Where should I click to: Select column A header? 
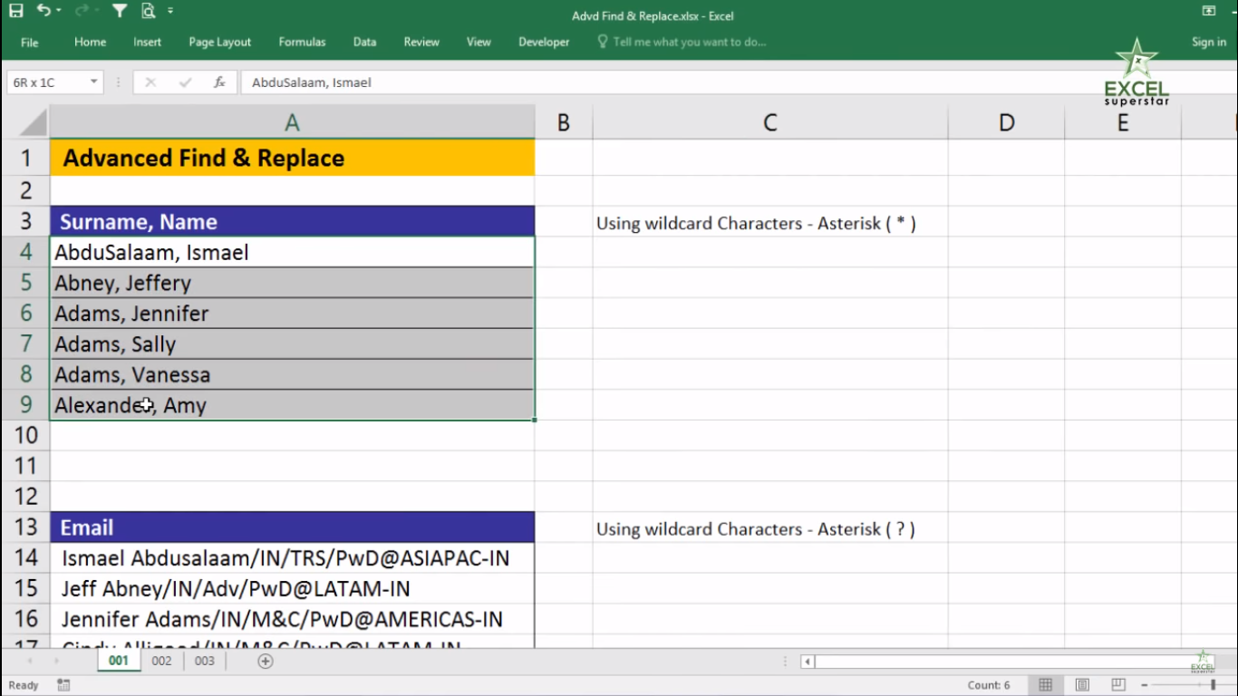pos(292,122)
